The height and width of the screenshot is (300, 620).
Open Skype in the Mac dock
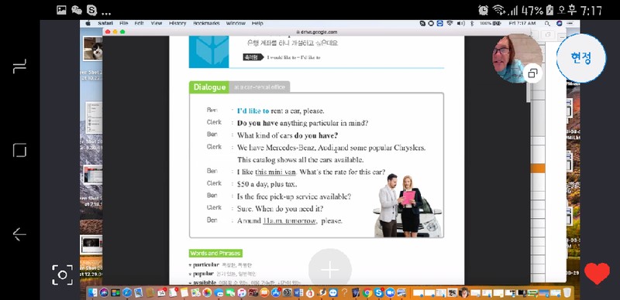[x=379, y=292]
